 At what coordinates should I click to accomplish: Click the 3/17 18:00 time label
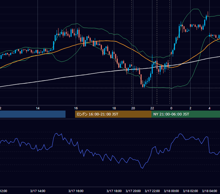click(x=114, y=191)
